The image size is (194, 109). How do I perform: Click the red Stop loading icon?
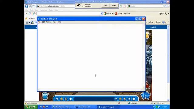(x=125, y=6)
